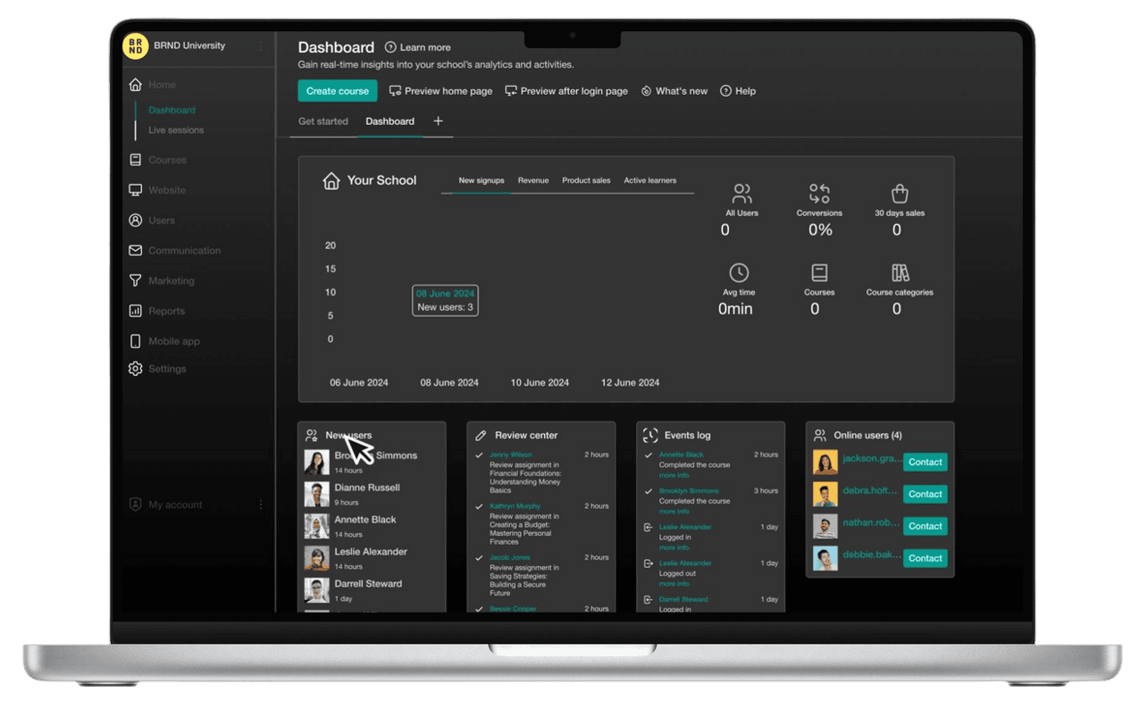Expand the My account options menu

point(261,505)
